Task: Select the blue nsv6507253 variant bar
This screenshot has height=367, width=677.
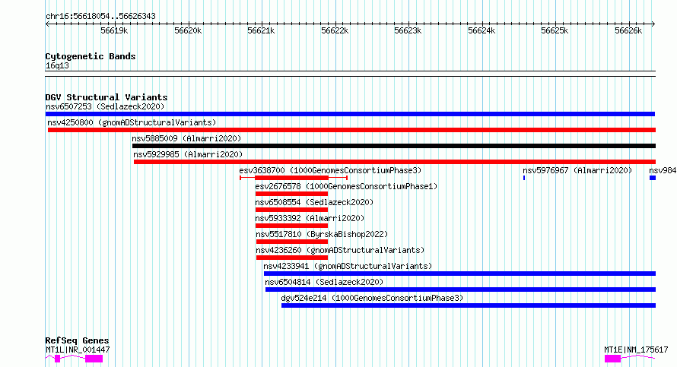Action: coord(350,114)
